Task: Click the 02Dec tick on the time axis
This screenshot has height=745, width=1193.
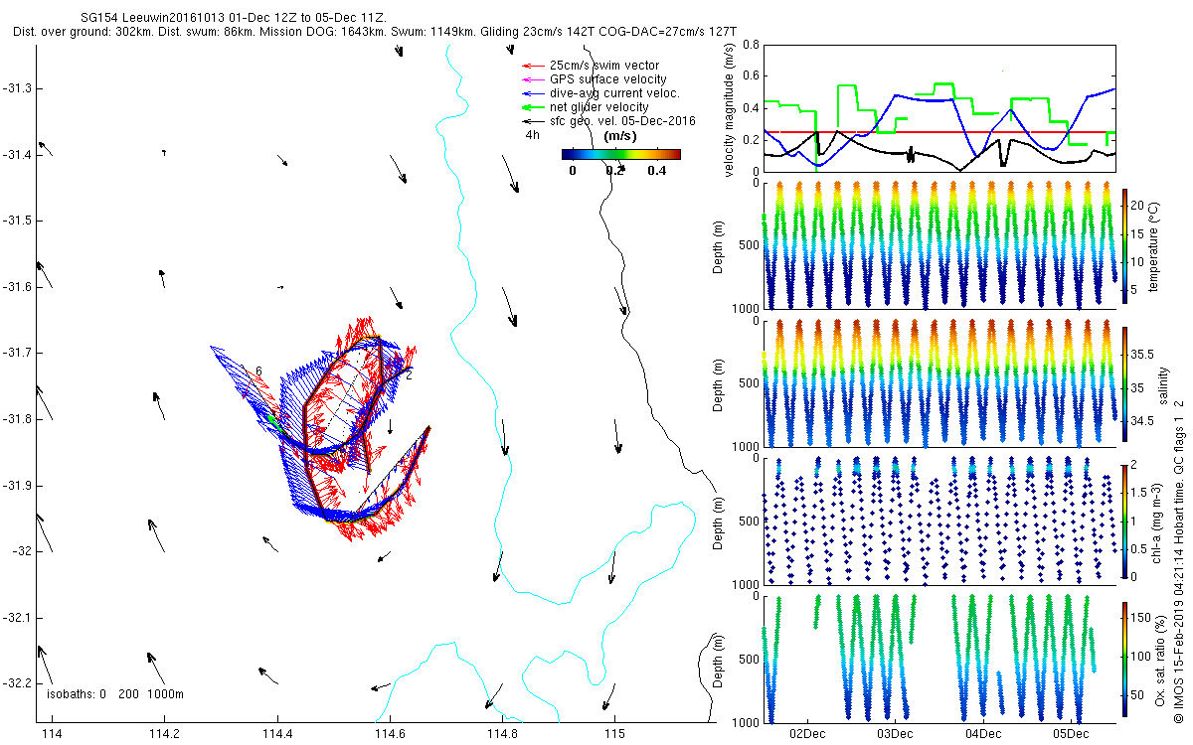Action: coord(806,734)
